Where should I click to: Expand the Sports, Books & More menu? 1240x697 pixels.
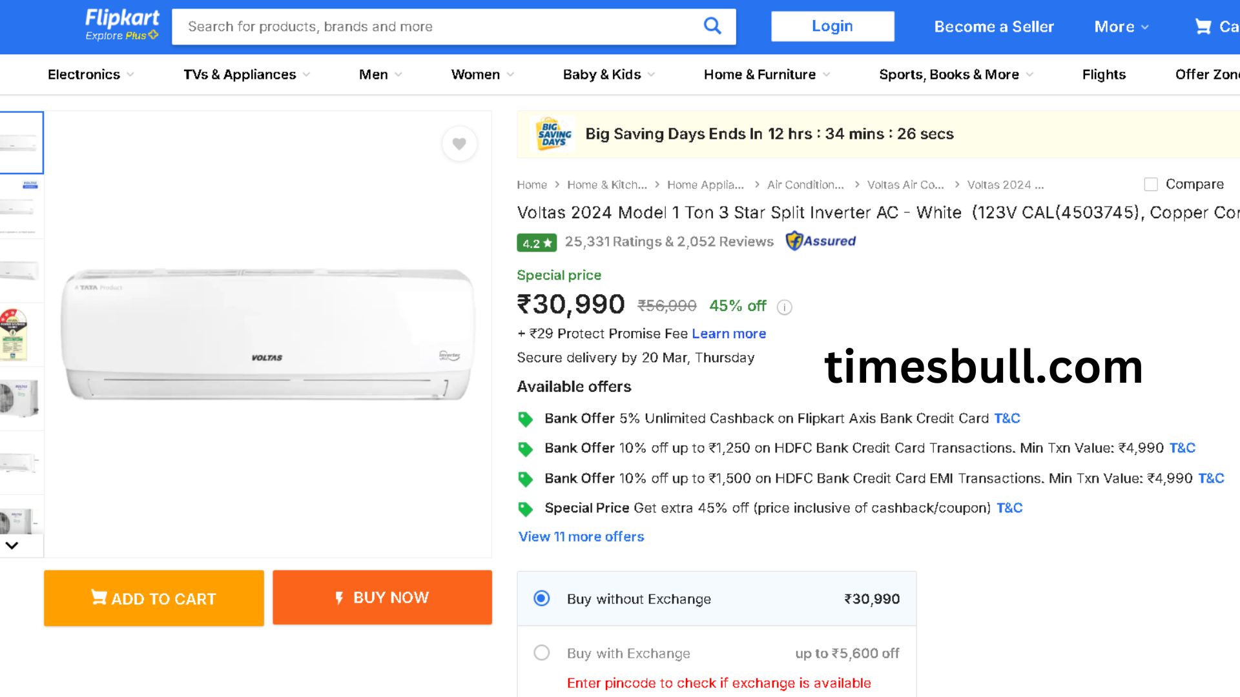[956, 75]
